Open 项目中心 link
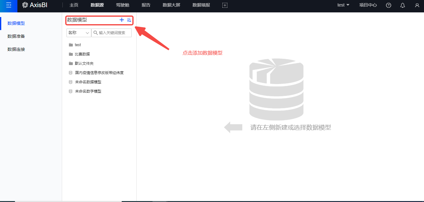Viewport: 424px width, 202px height. coord(368,5)
